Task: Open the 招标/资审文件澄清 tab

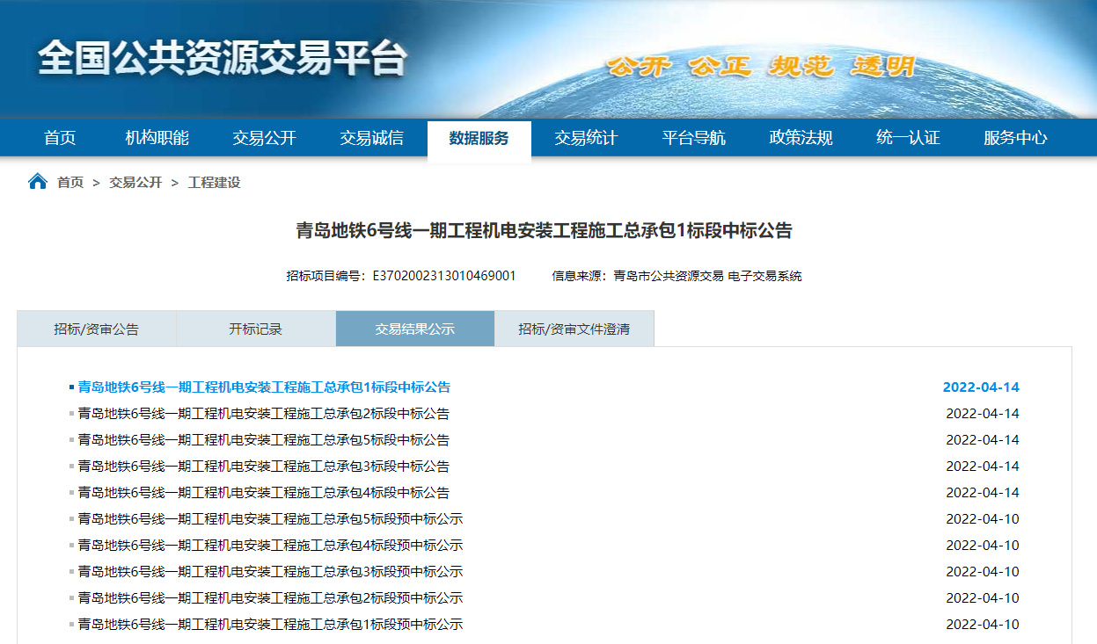Action: [x=574, y=329]
